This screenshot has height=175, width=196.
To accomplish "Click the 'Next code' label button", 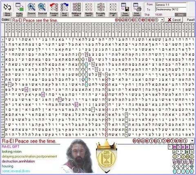I will click(x=65, y=14).
